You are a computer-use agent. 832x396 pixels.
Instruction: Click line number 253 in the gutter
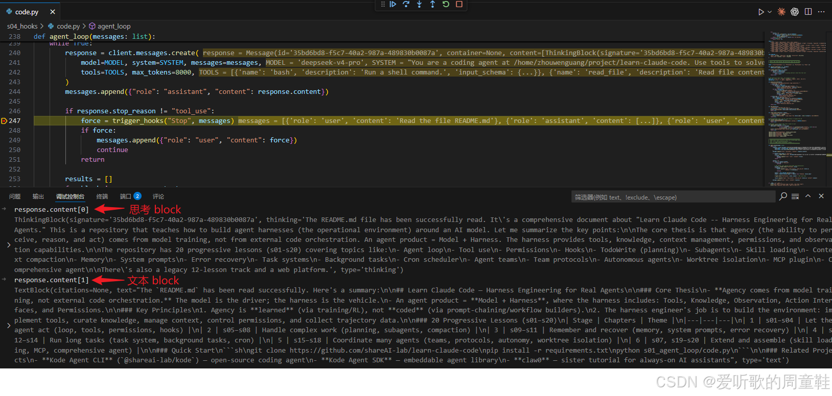15,179
